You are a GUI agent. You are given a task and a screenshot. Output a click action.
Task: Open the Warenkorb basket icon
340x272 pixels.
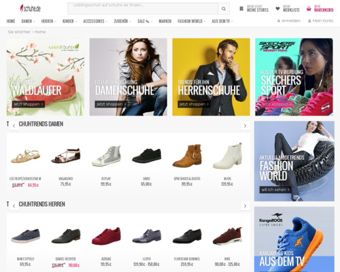tap(309, 9)
